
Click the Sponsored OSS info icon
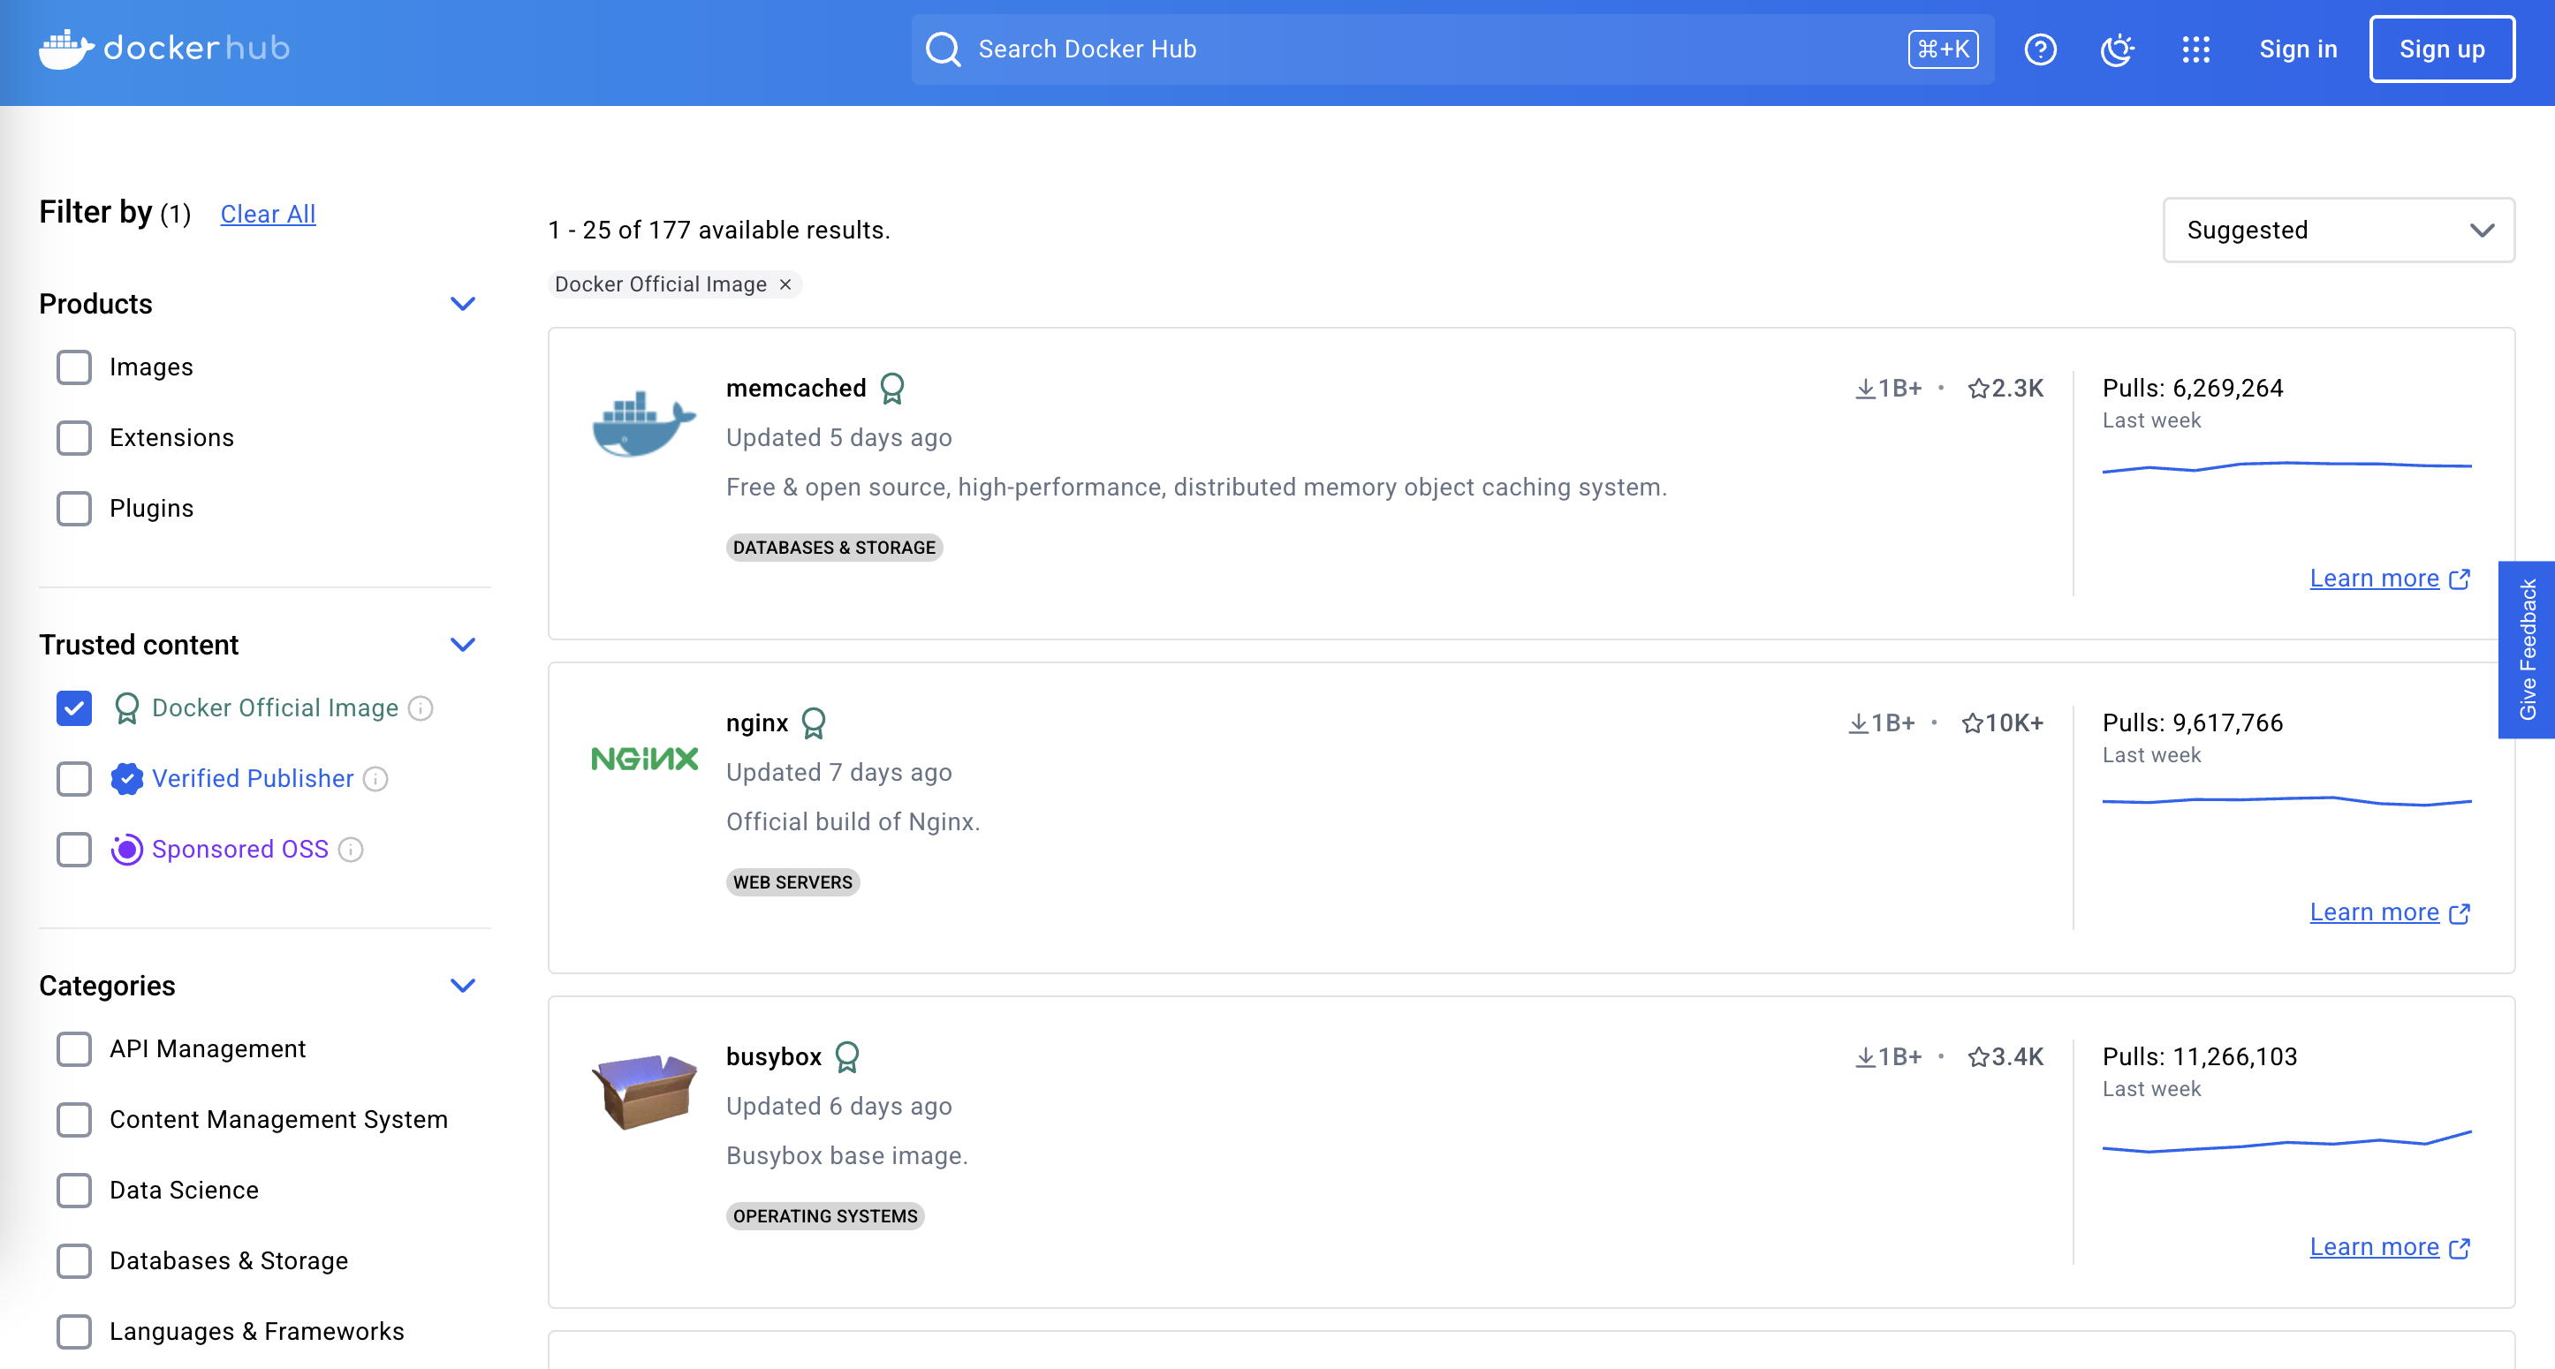tap(351, 850)
